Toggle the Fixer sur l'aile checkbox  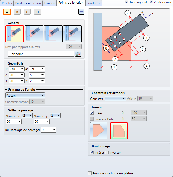[92, 119]
